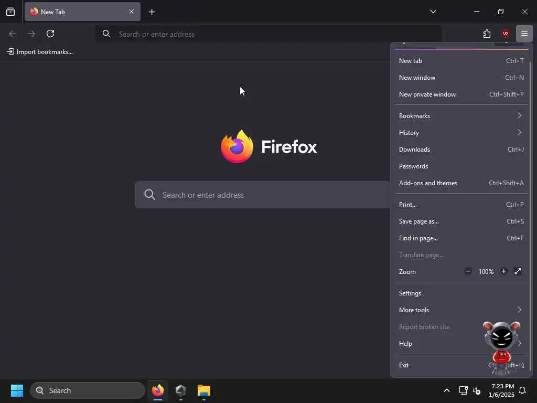The image size is (537, 403).
Task: Open File Explorer from taskbar
Action: [x=204, y=390]
